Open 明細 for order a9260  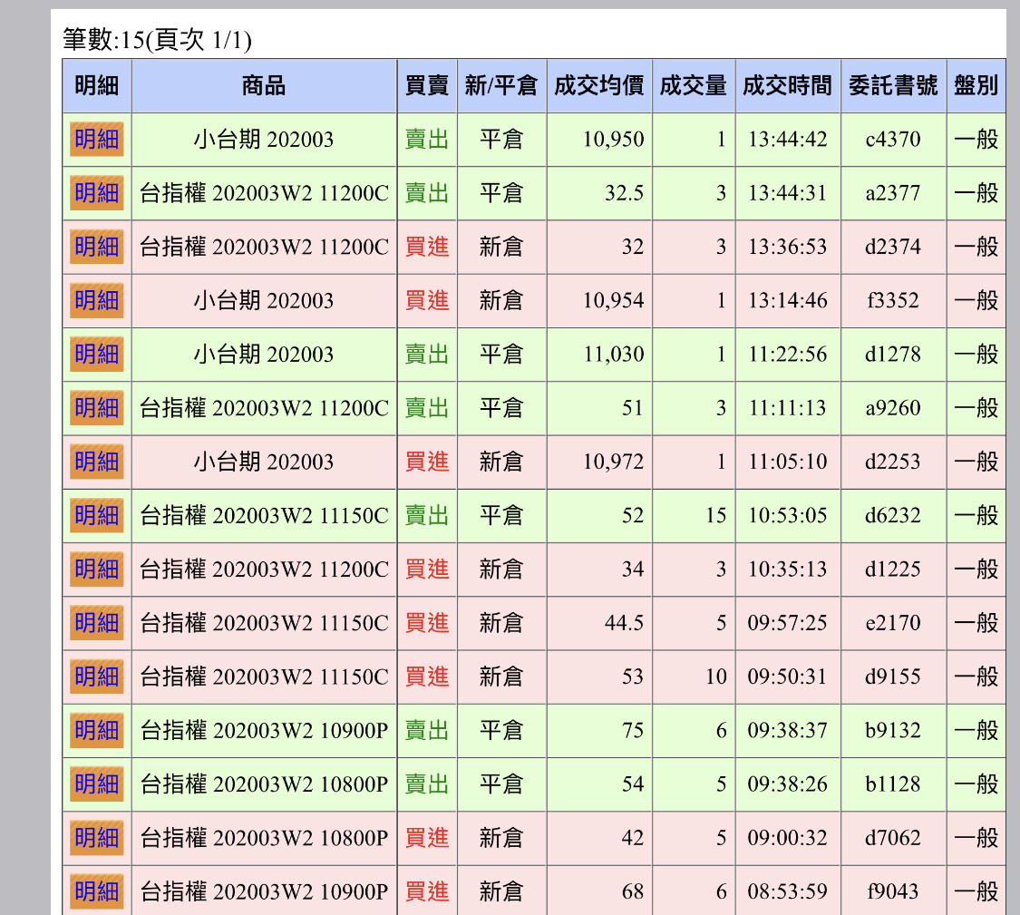97,408
